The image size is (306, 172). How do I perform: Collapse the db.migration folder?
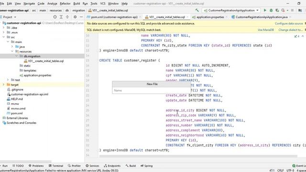point(16,56)
